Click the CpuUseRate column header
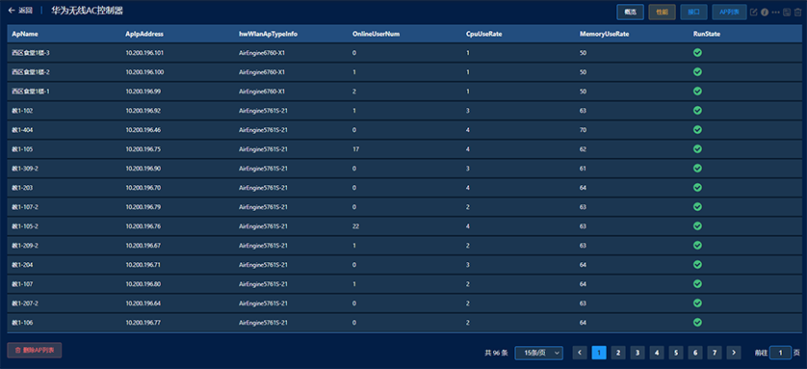 [x=484, y=34]
